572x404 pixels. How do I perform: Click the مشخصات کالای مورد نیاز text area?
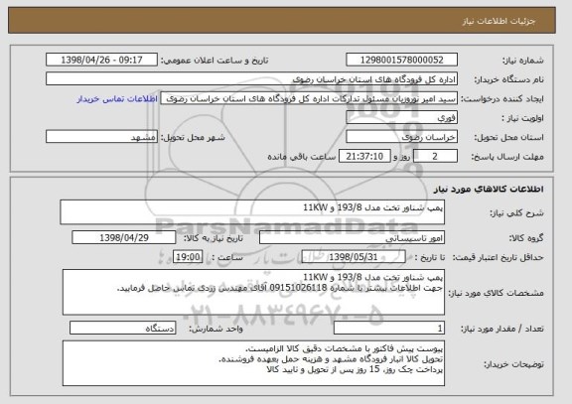click(x=253, y=292)
